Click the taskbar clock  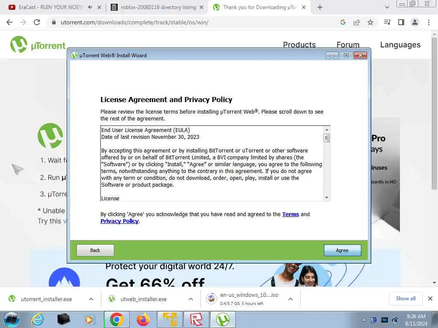pos(416,320)
